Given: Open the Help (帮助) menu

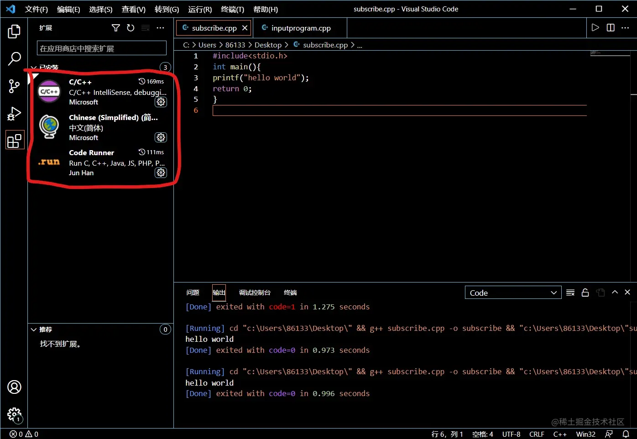Looking at the screenshot, I should pos(266,9).
